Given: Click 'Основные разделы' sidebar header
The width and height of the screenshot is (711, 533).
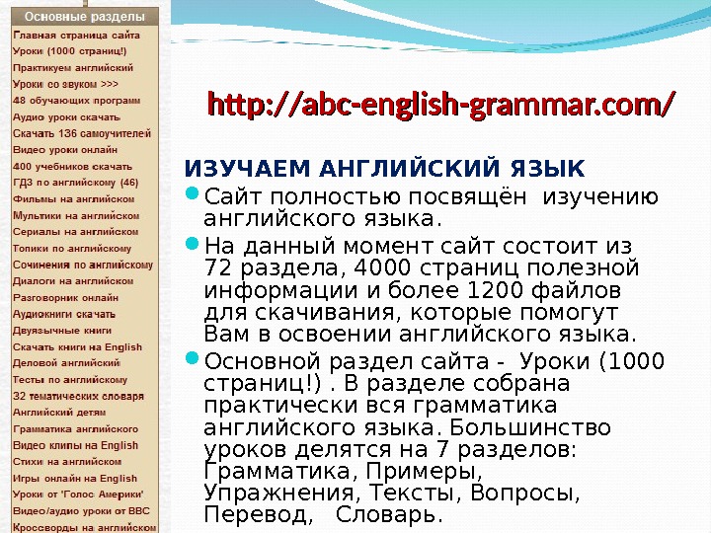Looking at the screenshot, I should pyautogui.click(x=85, y=17).
